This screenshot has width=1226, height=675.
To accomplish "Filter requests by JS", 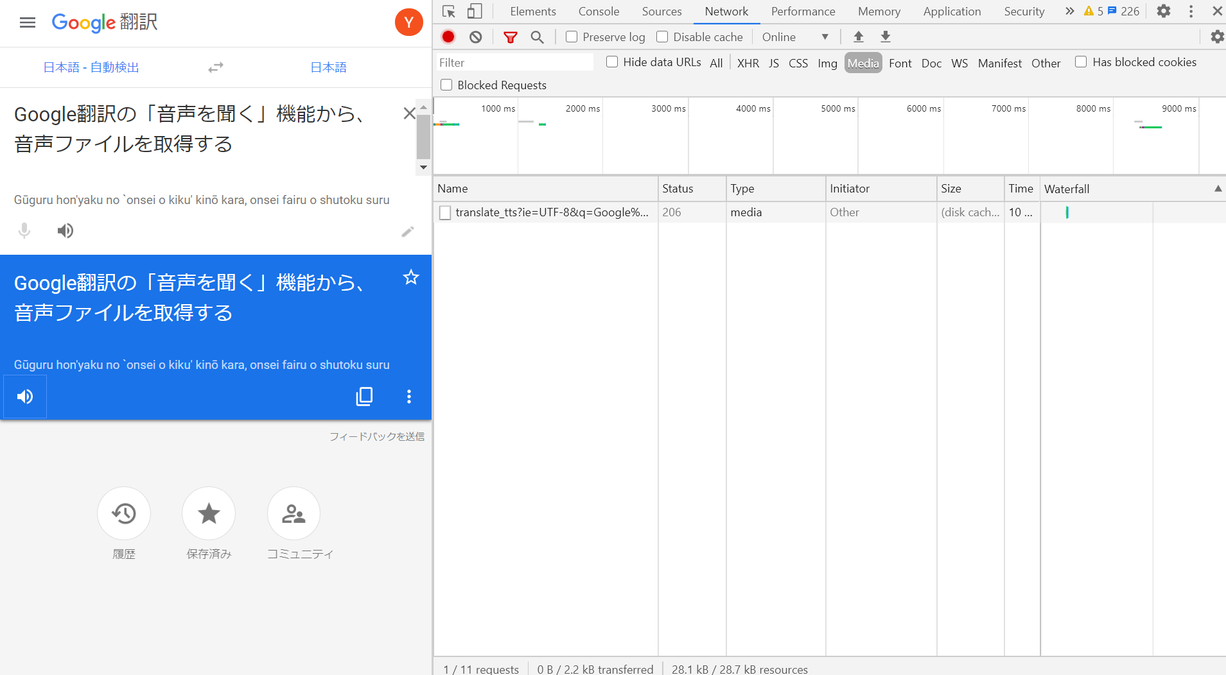I will point(774,63).
